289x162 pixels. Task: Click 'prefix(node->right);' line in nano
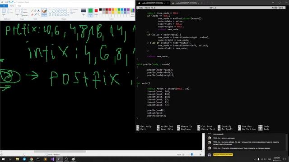click(161, 75)
